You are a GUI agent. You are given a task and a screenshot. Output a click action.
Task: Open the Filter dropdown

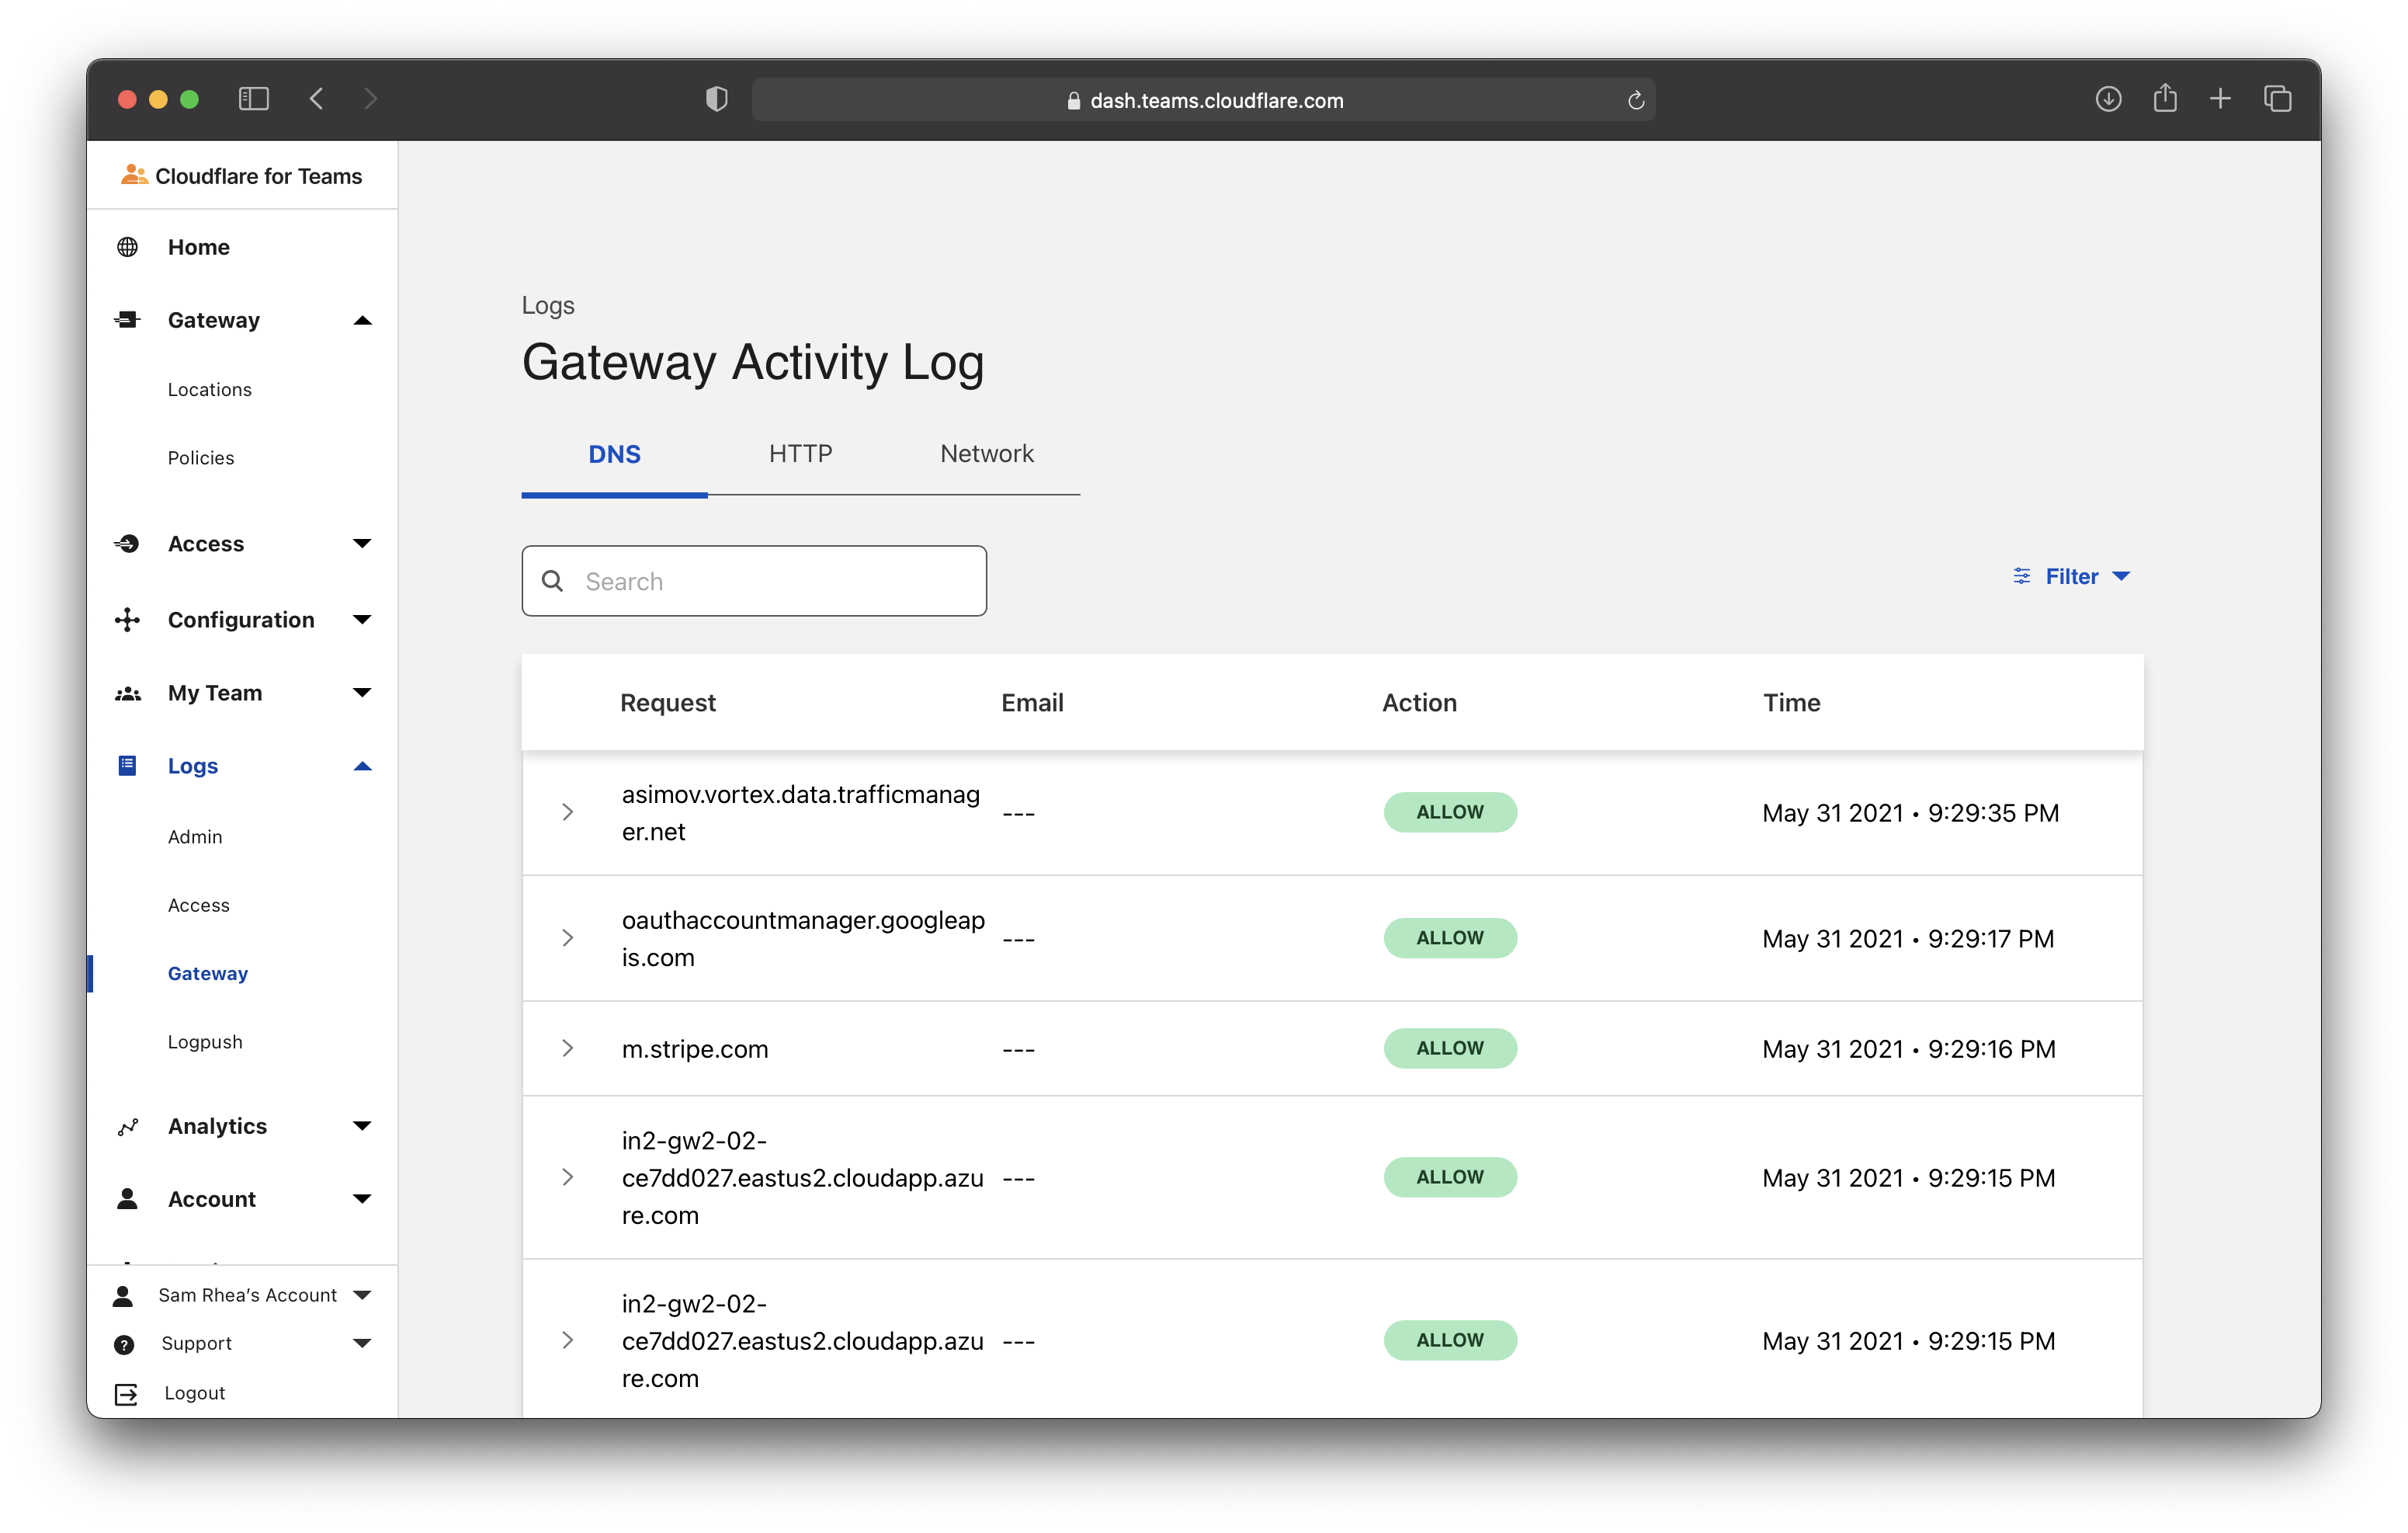coord(2071,576)
